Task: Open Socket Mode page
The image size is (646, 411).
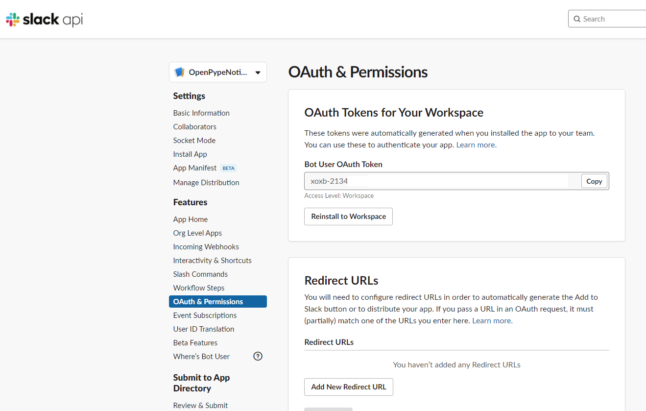Action: [x=194, y=141]
